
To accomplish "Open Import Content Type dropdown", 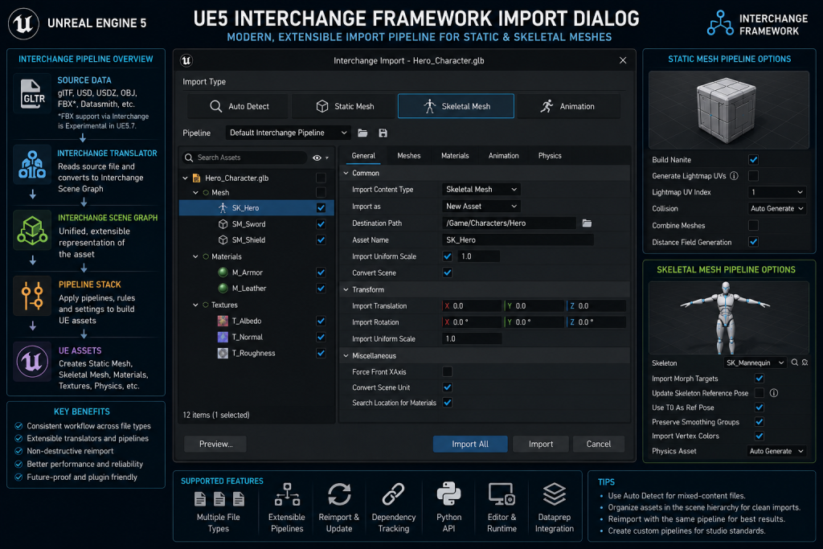I will click(481, 190).
